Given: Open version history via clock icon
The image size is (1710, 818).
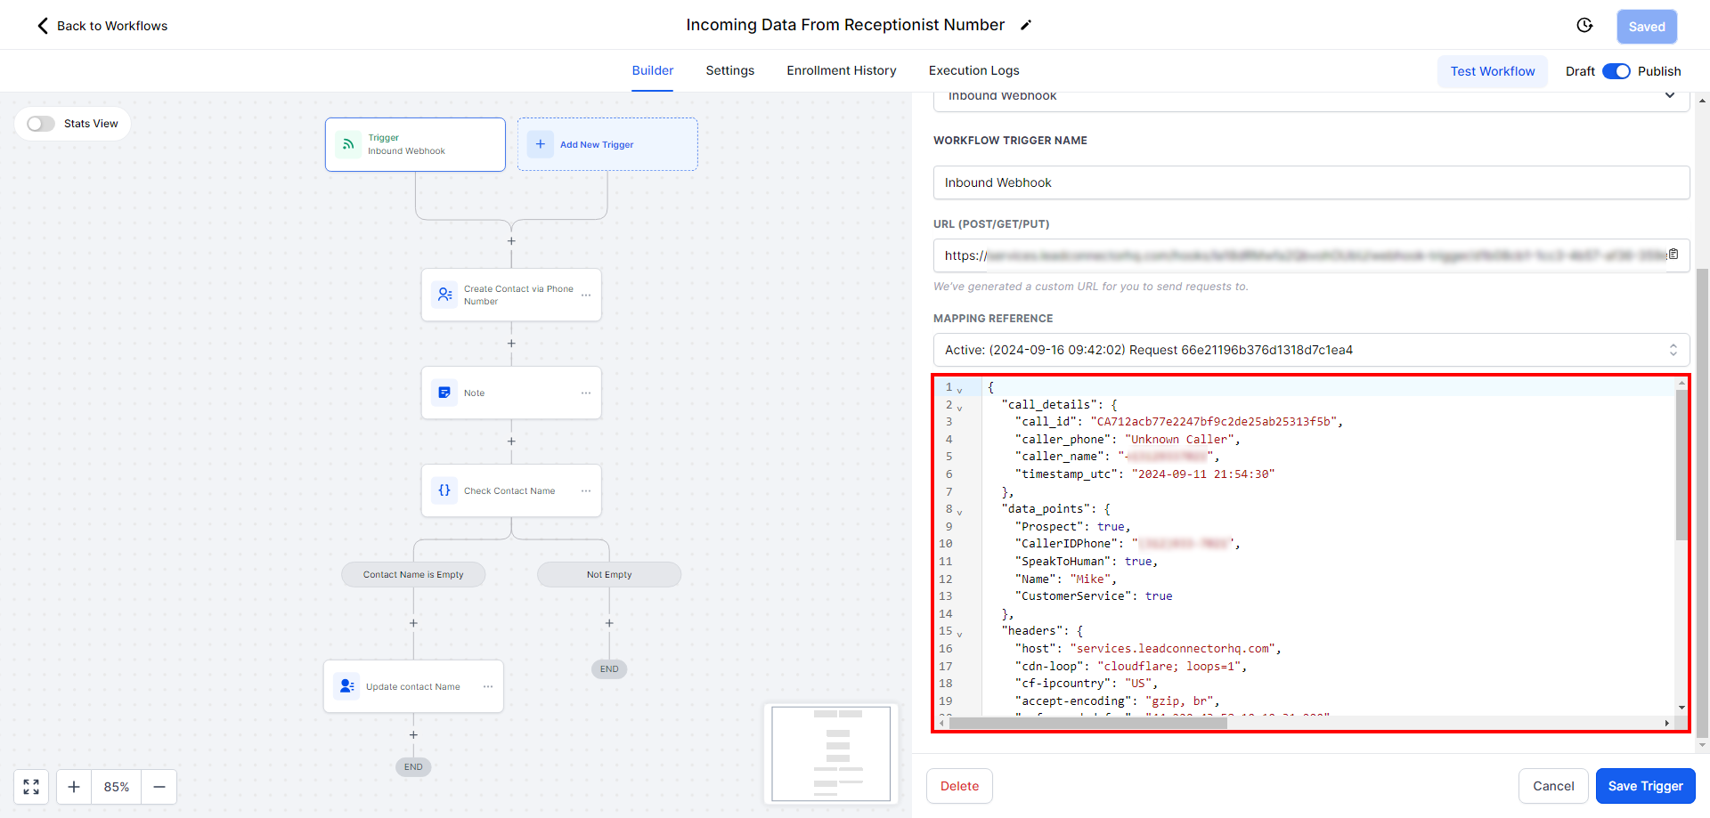Looking at the screenshot, I should (1585, 26).
